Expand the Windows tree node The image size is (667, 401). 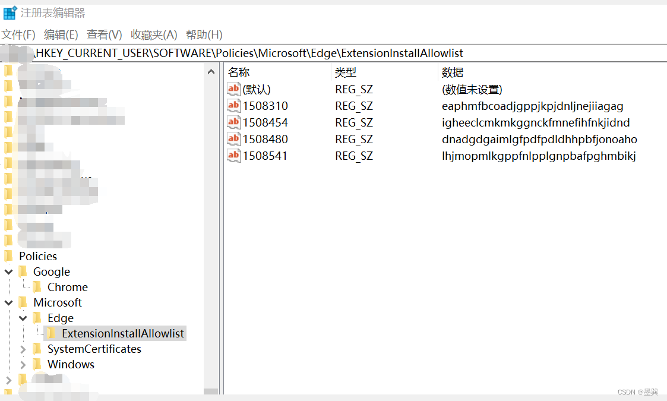tap(23, 365)
